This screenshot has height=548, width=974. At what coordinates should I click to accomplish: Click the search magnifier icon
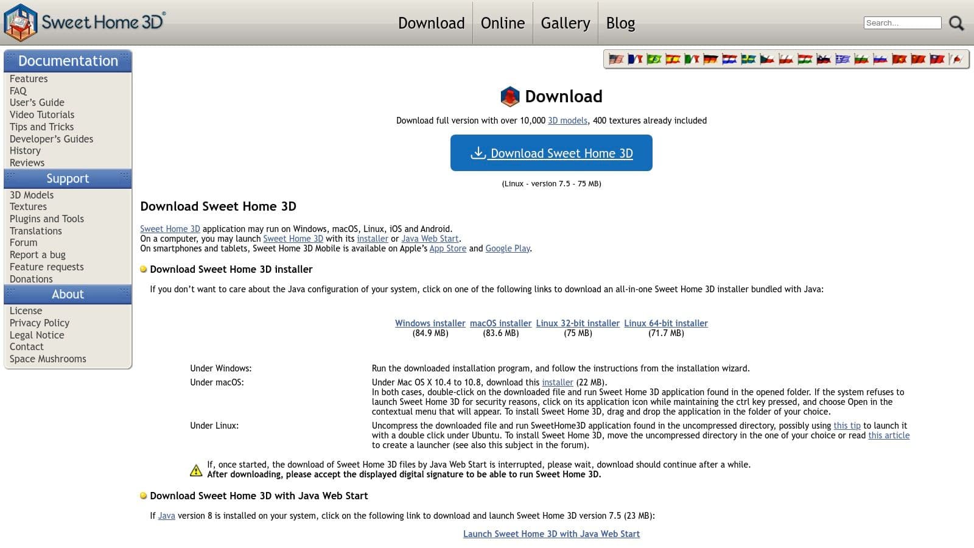pyautogui.click(x=956, y=23)
